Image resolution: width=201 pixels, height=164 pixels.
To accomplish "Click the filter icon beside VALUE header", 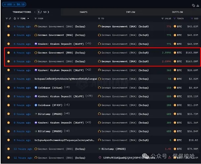I will pyautogui.click(x=162, y=18).
